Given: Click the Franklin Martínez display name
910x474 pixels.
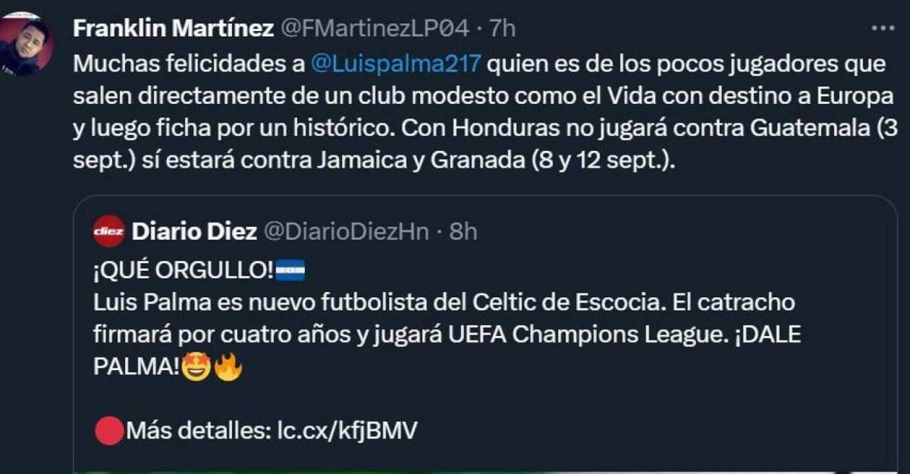Looking at the screenshot, I should (x=172, y=28).
